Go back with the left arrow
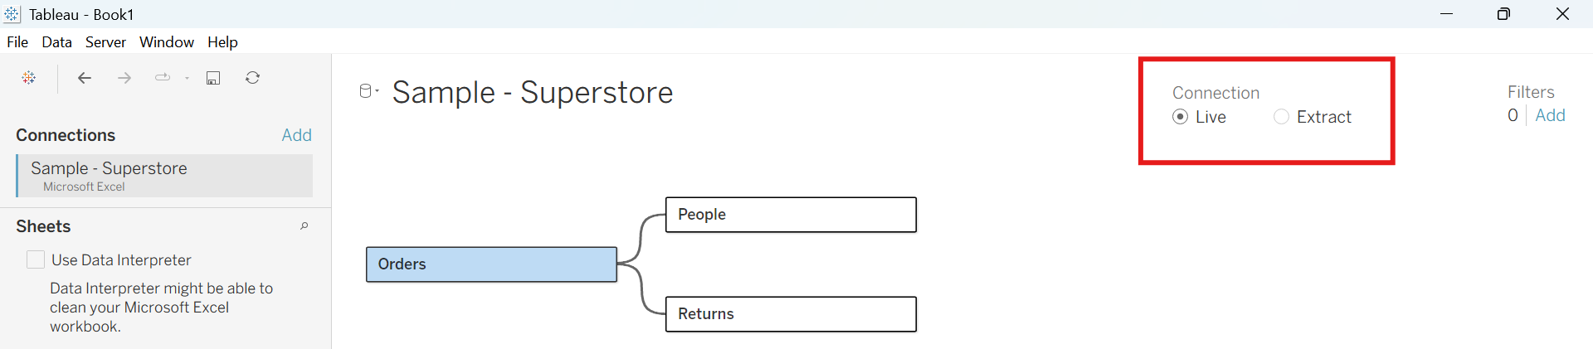 pyautogui.click(x=84, y=78)
